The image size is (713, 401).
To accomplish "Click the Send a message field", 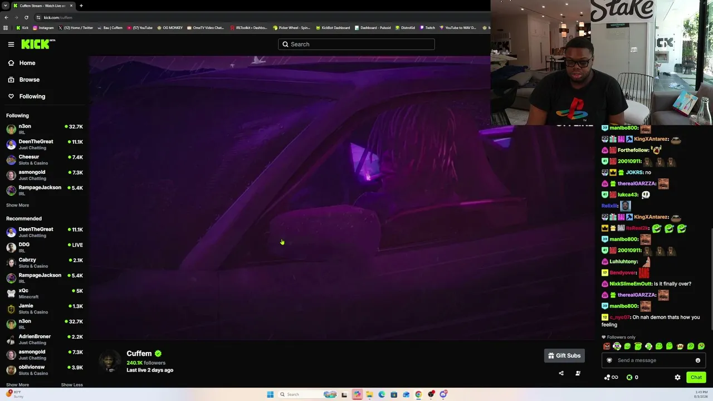I will tap(653, 360).
